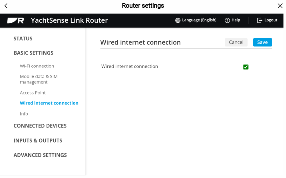Expand the ADVANCED SETTINGS section
This screenshot has height=178, width=286.
click(40, 155)
